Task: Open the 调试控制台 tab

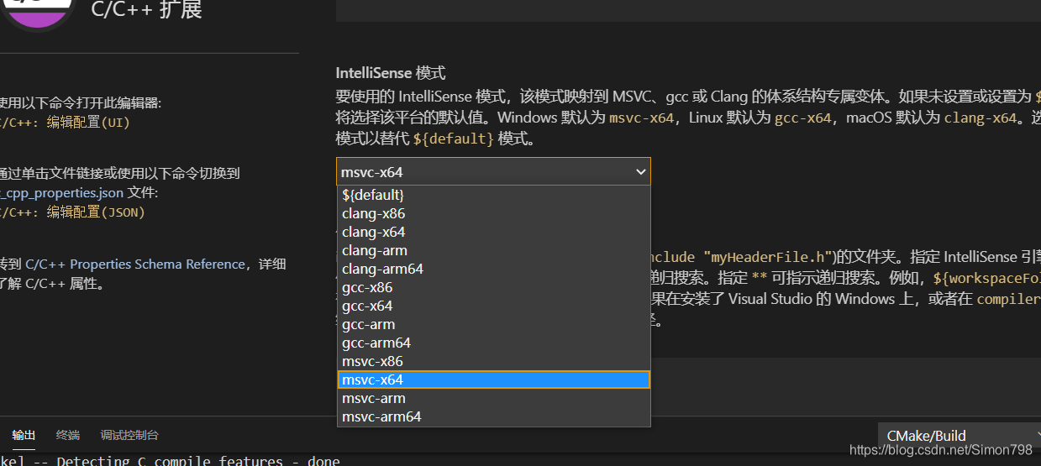Action: tap(129, 435)
